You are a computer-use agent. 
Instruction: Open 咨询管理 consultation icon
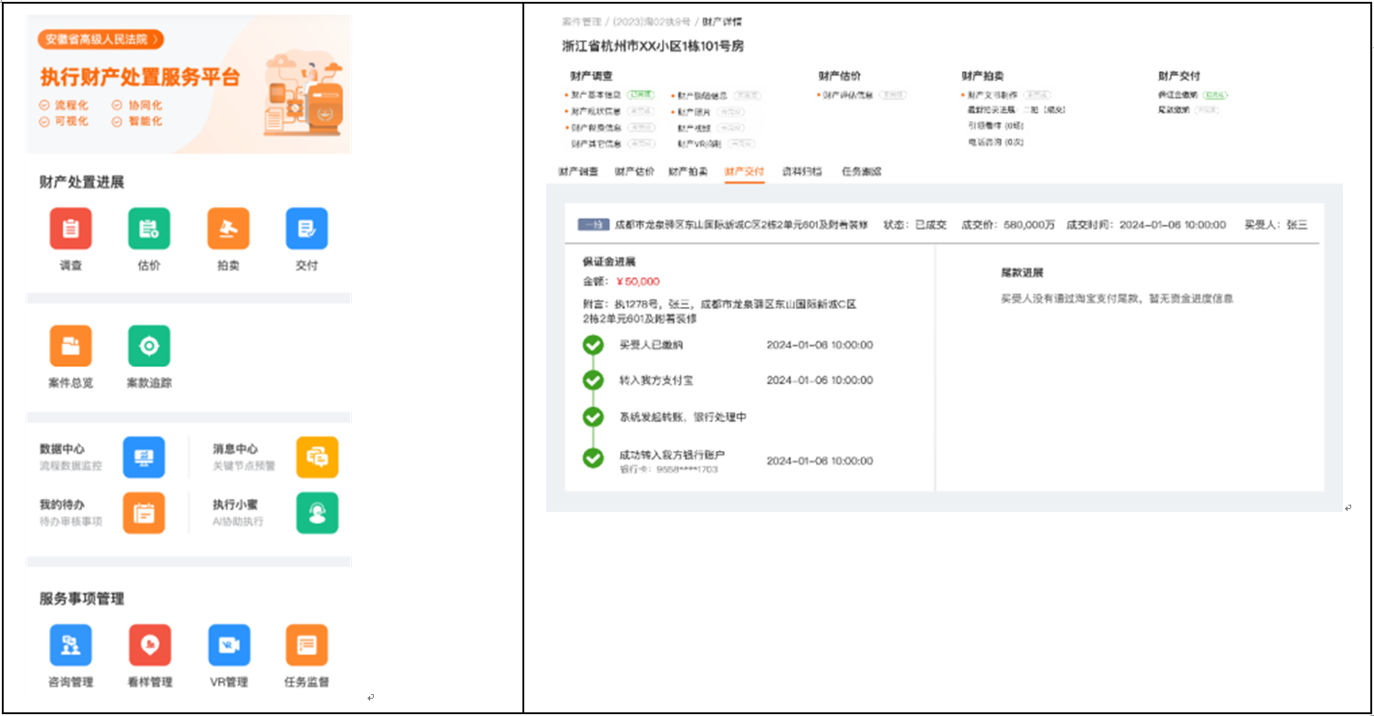click(70, 645)
